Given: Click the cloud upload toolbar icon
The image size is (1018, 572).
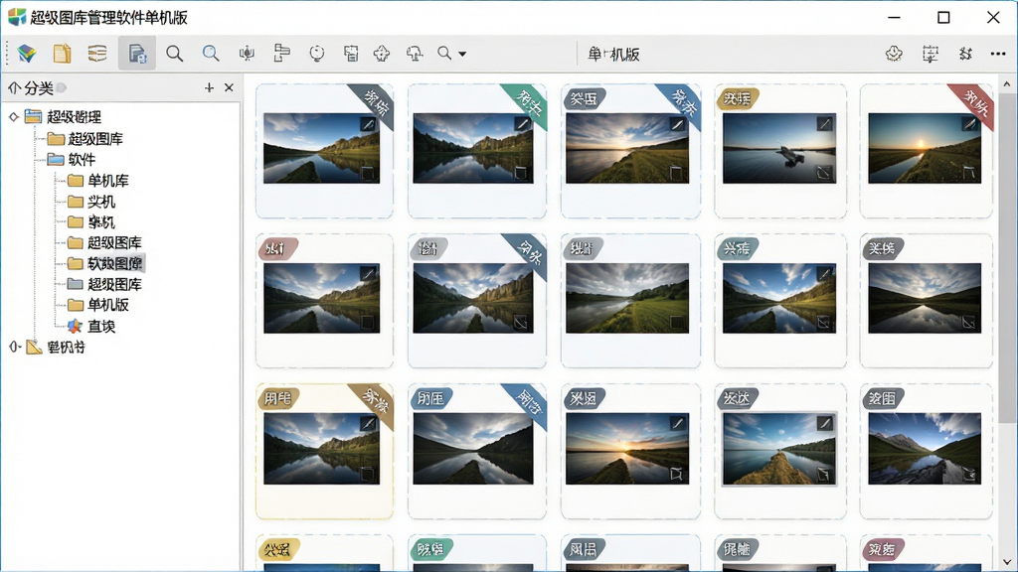Looking at the screenshot, I should (x=415, y=54).
